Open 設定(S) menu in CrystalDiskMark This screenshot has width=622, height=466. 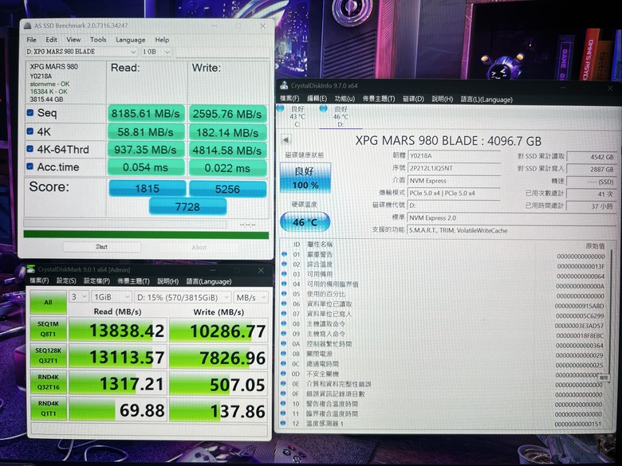pos(66,280)
